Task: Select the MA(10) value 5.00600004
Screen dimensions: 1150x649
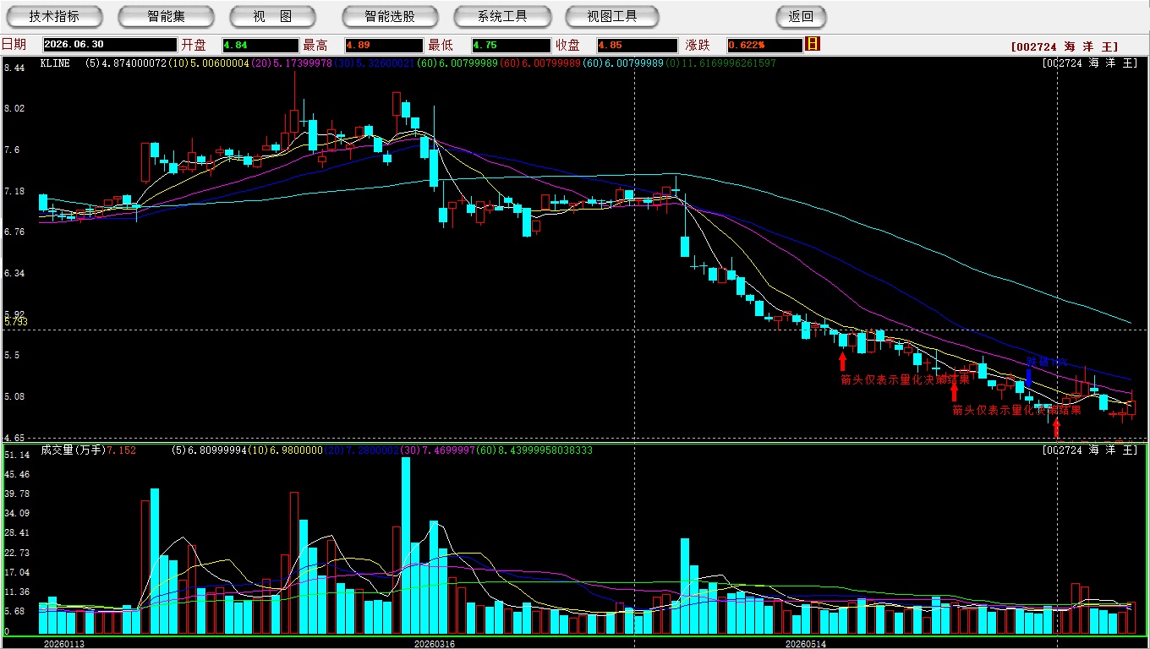Action: [x=219, y=63]
